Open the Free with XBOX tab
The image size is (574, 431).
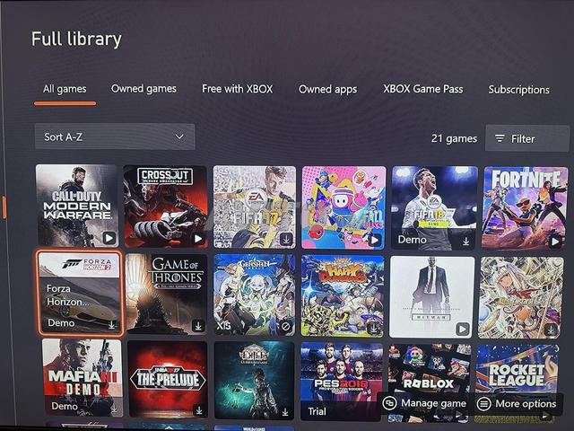coord(237,89)
